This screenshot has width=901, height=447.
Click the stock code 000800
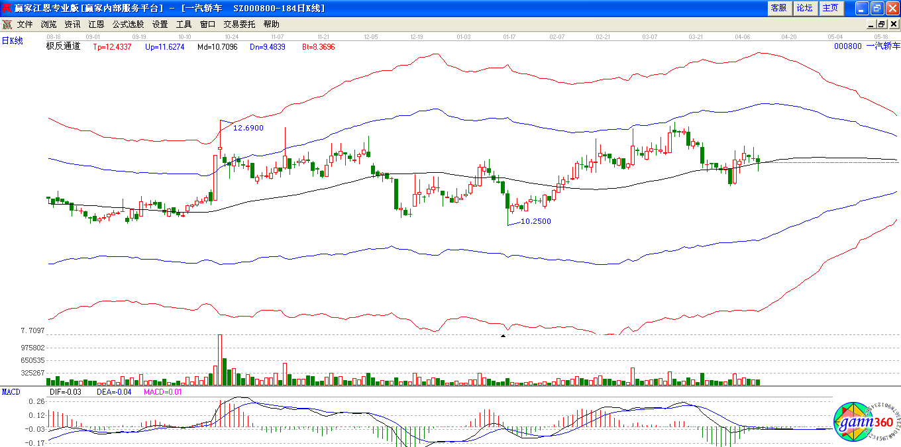(848, 46)
